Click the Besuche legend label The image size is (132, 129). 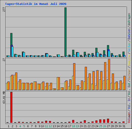[x=129, y=60]
